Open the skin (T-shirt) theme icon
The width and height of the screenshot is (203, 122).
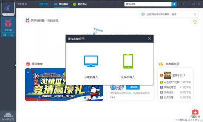tap(195, 22)
